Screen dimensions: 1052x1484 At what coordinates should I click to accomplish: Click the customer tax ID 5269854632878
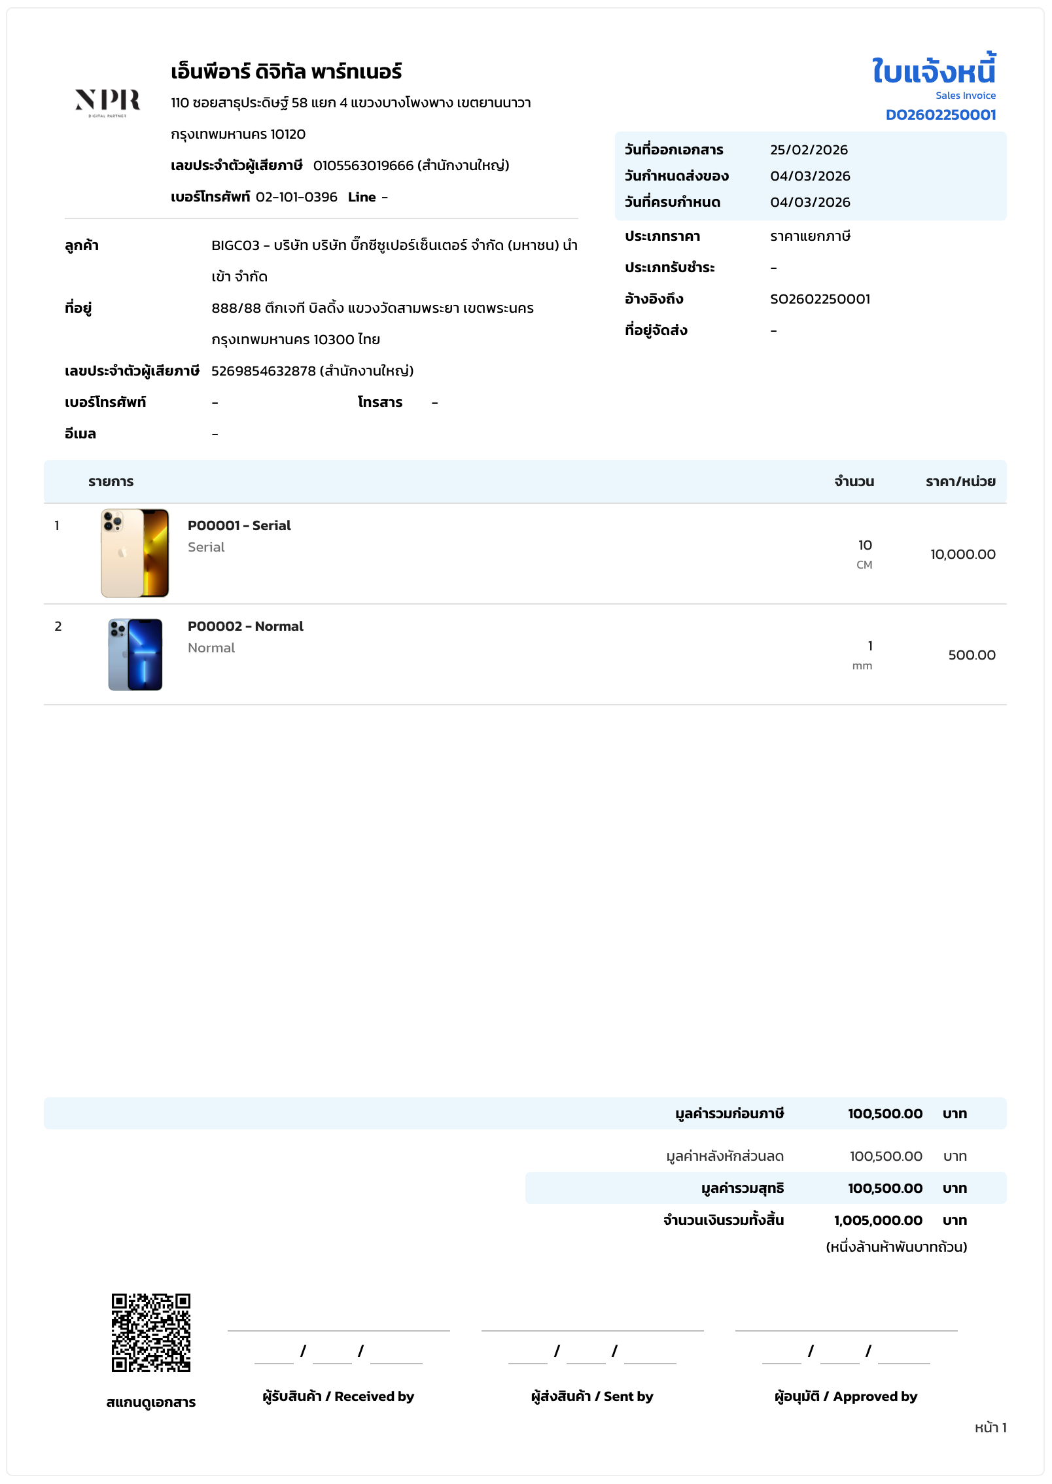[264, 371]
